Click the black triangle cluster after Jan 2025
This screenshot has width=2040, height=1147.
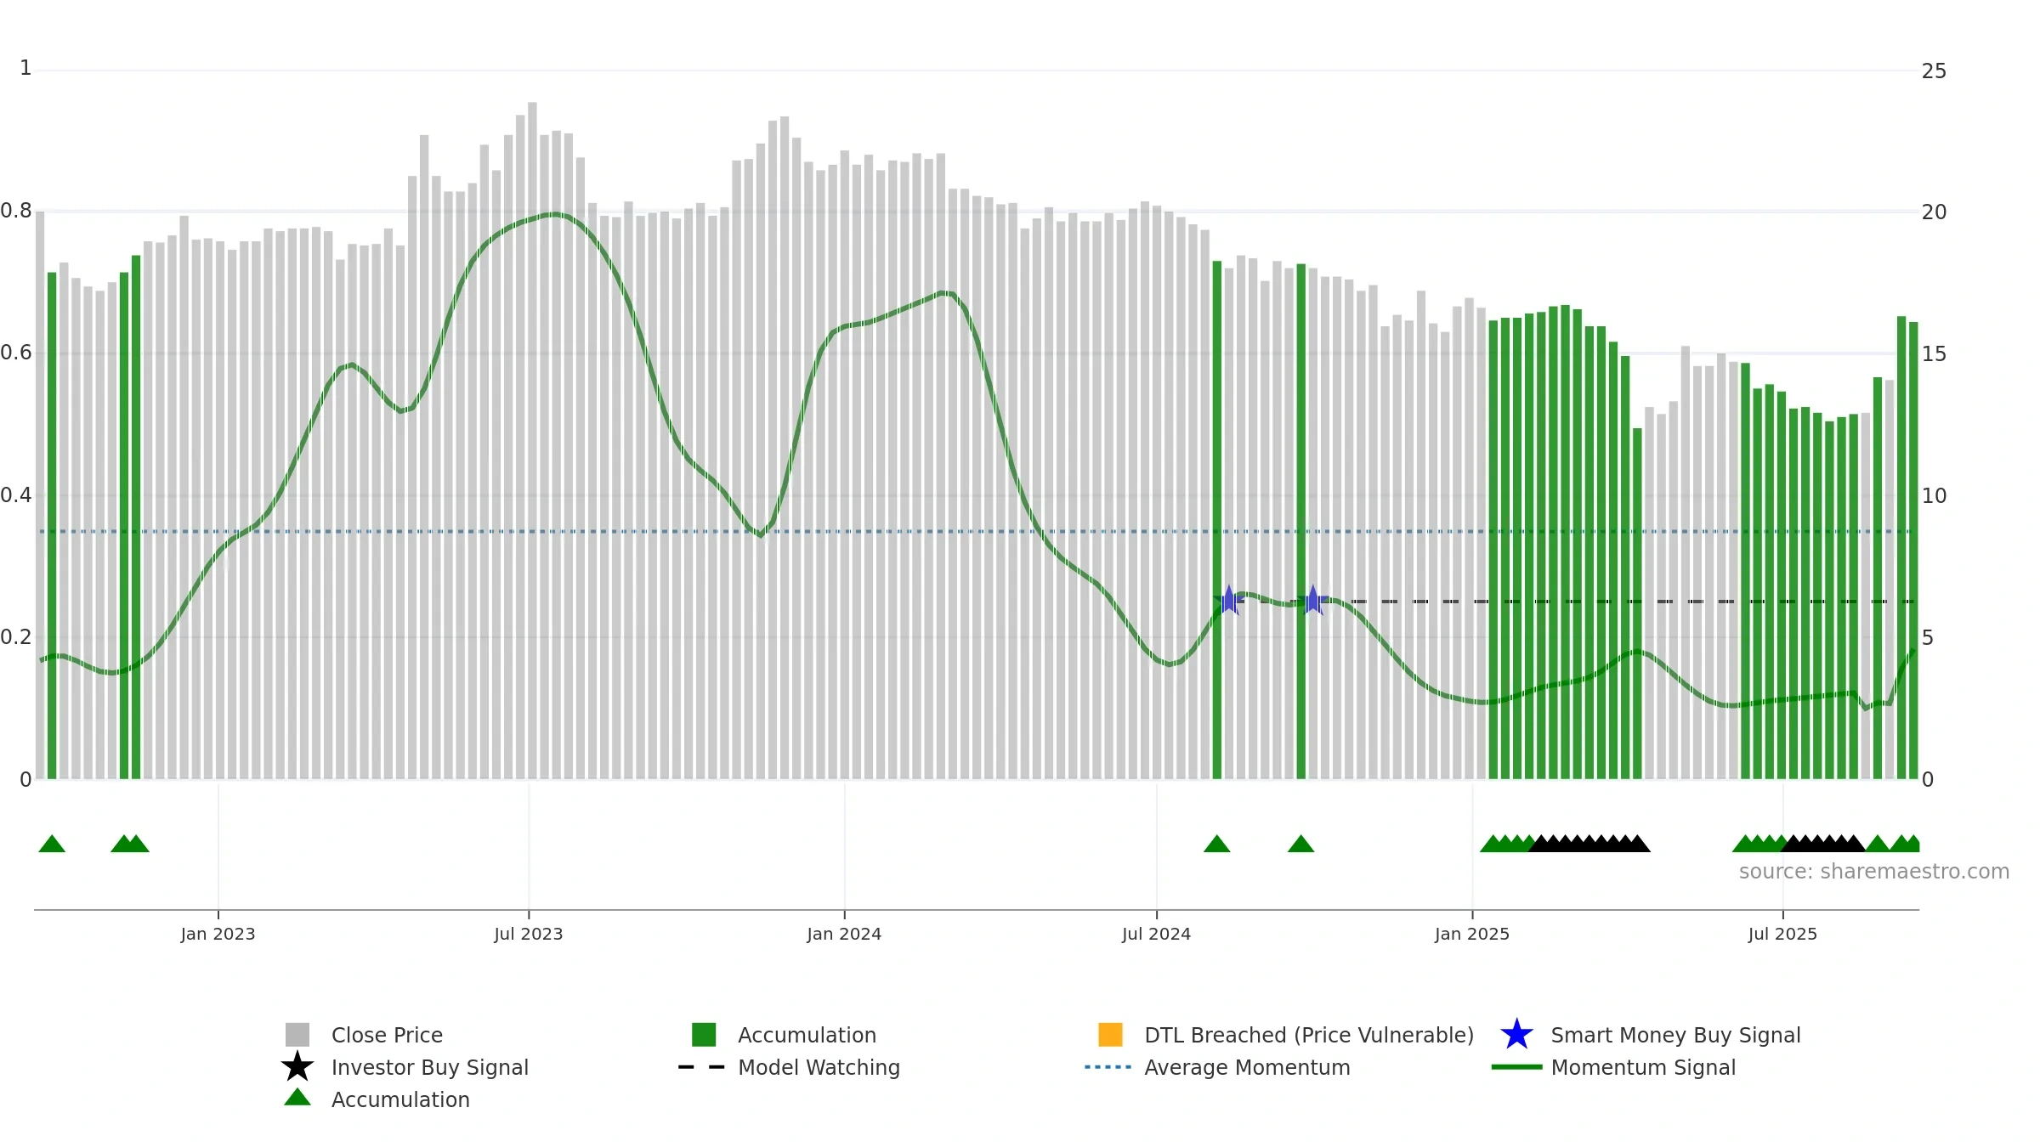(x=1589, y=844)
